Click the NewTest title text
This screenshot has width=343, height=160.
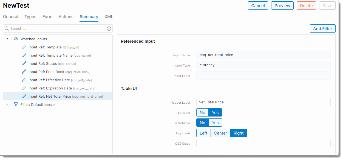pos(16,5)
